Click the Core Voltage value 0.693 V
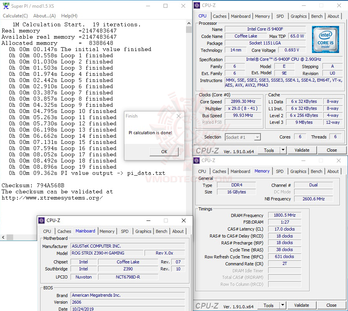The width and height of the screenshot is (348, 311). tap(292, 50)
